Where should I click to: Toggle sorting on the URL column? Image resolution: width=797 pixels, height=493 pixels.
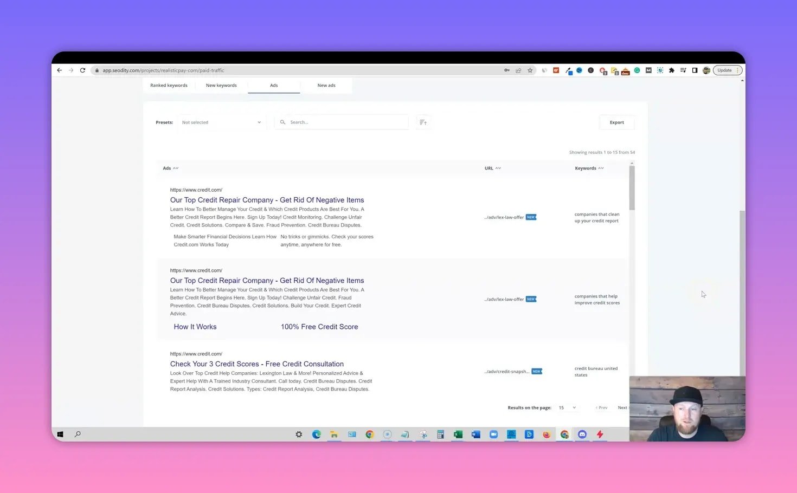coord(498,168)
